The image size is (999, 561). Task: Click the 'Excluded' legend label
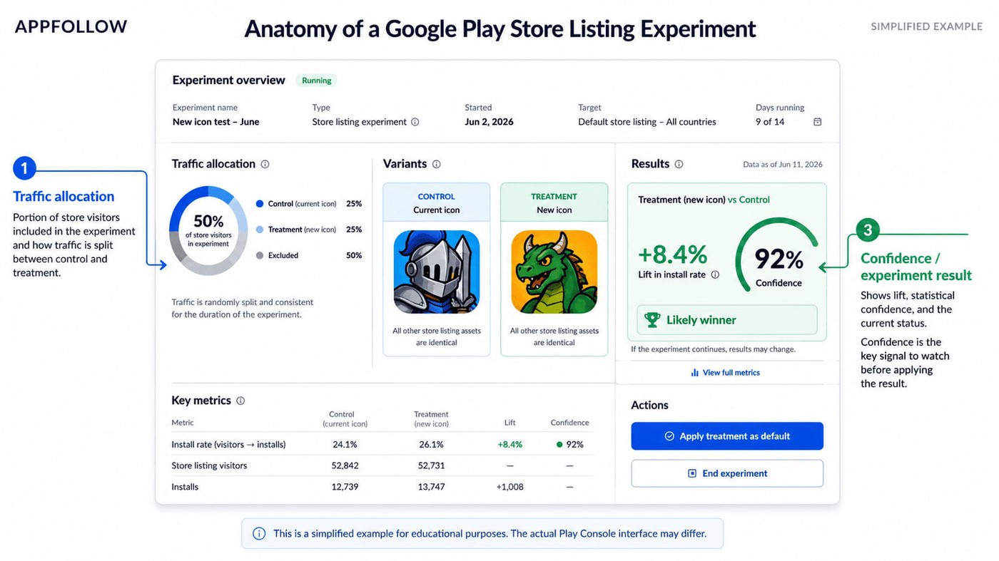pyautogui.click(x=283, y=255)
